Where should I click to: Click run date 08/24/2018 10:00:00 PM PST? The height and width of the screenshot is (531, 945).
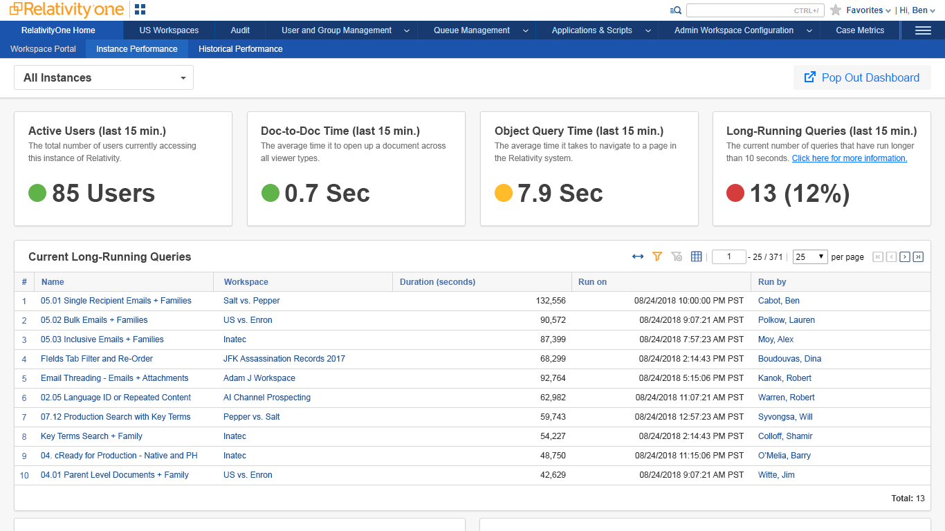689,301
